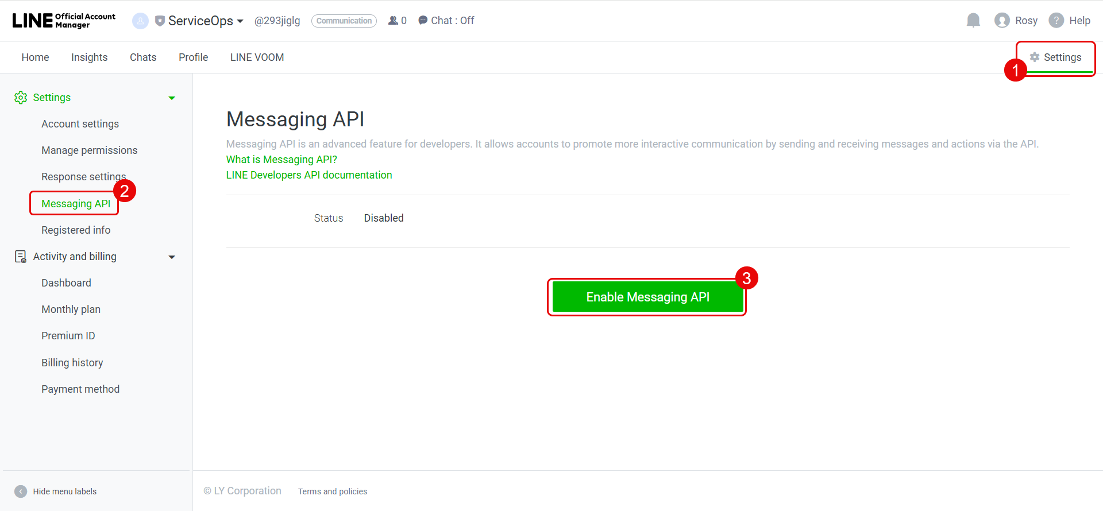Open the What is Messaging API link
Image resolution: width=1103 pixels, height=511 pixels.
281,160
